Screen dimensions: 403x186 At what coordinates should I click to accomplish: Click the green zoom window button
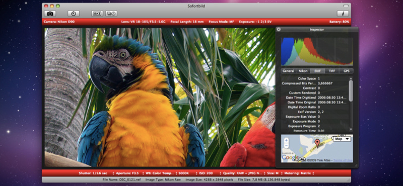pyautogui.click(x=58, y=6)
